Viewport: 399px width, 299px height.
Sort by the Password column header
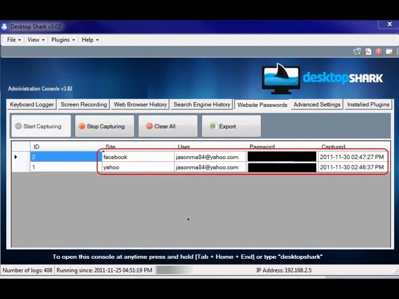pos(282,147)
